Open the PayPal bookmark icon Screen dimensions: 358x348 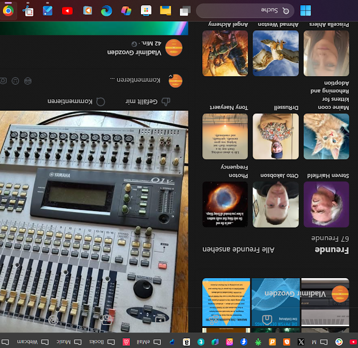[172, 342]
